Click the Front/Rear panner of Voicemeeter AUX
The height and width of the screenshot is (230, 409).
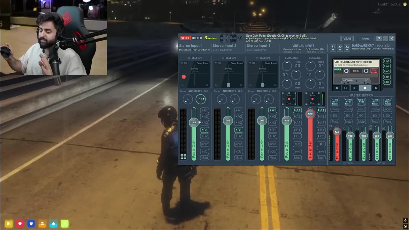pyautogui.click(x=312, y=99)
